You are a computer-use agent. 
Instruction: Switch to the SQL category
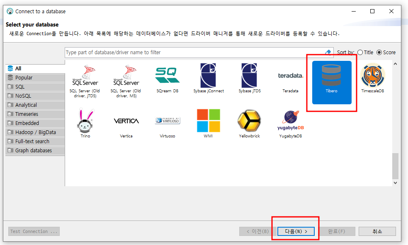(x=35, y=87)
